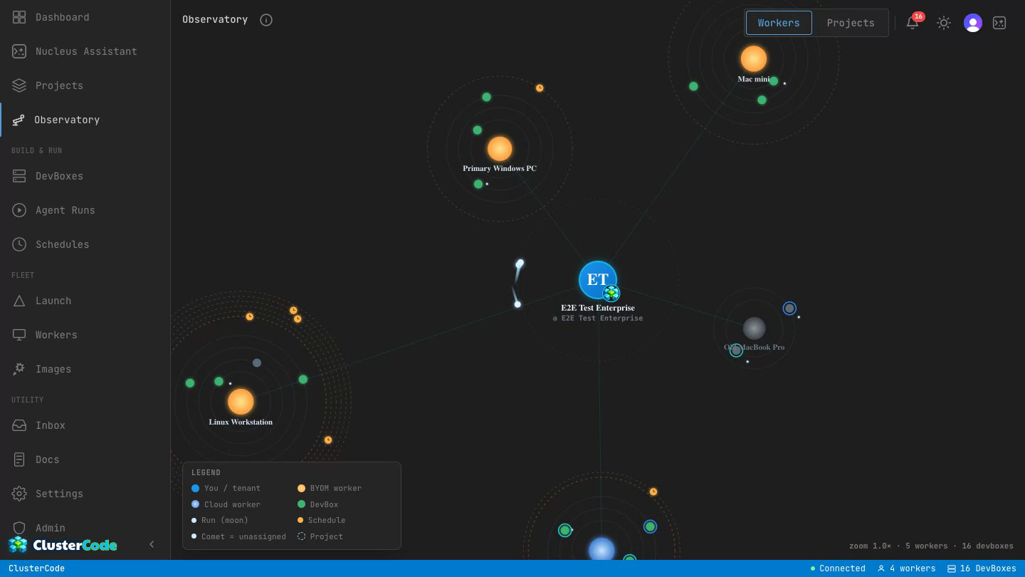Select the Mac mini worker sun
The height and width of the screenshot is (577, 1025).
point(753,59)
